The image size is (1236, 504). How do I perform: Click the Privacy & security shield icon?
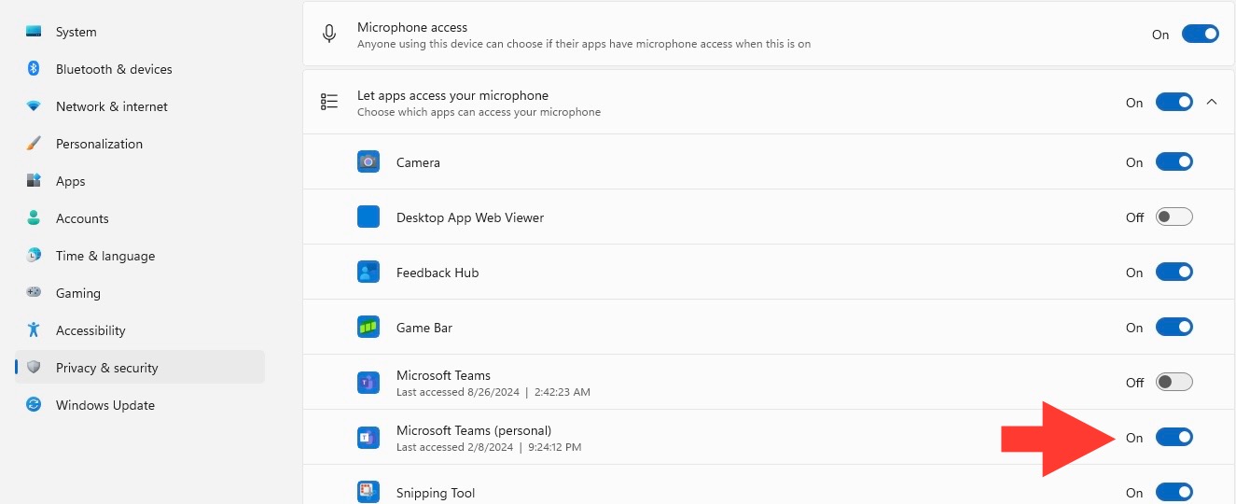click(x=34, y=368)
